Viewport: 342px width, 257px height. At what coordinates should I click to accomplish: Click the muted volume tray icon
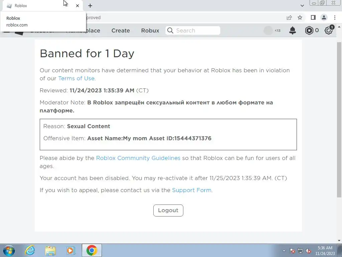(x=308, y=251)
